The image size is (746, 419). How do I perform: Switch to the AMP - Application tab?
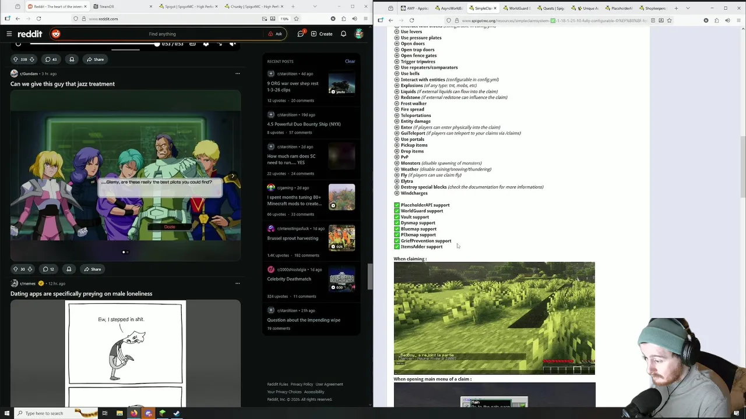click(x=413, y=8)
